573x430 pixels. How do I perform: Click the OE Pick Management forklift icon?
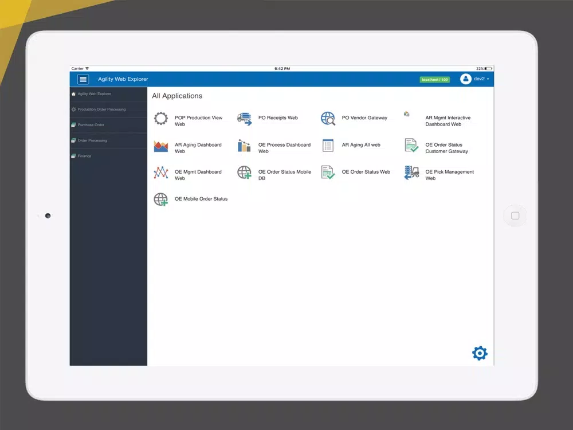tap(411, 173)
